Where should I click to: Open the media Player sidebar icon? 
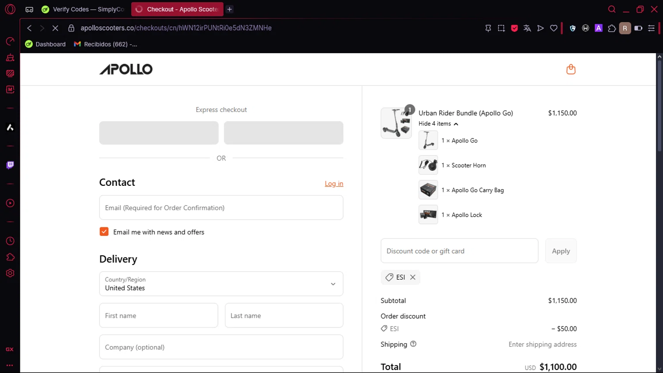(10, 203)
